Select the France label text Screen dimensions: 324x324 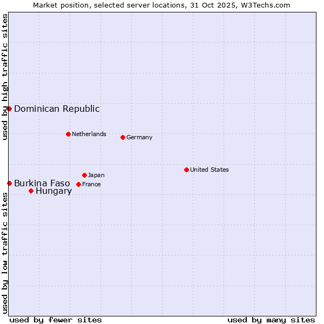click(91, 184)
